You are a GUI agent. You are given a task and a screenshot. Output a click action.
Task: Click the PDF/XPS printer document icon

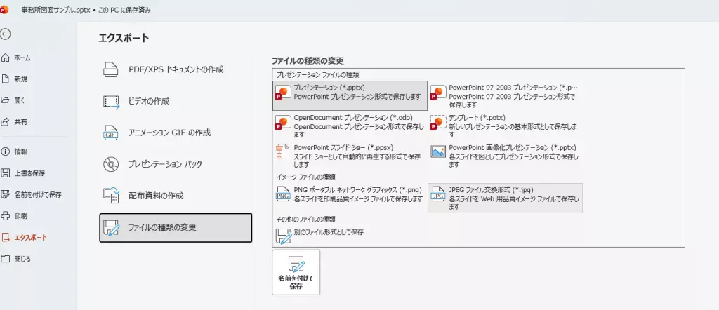click(111, 69)
